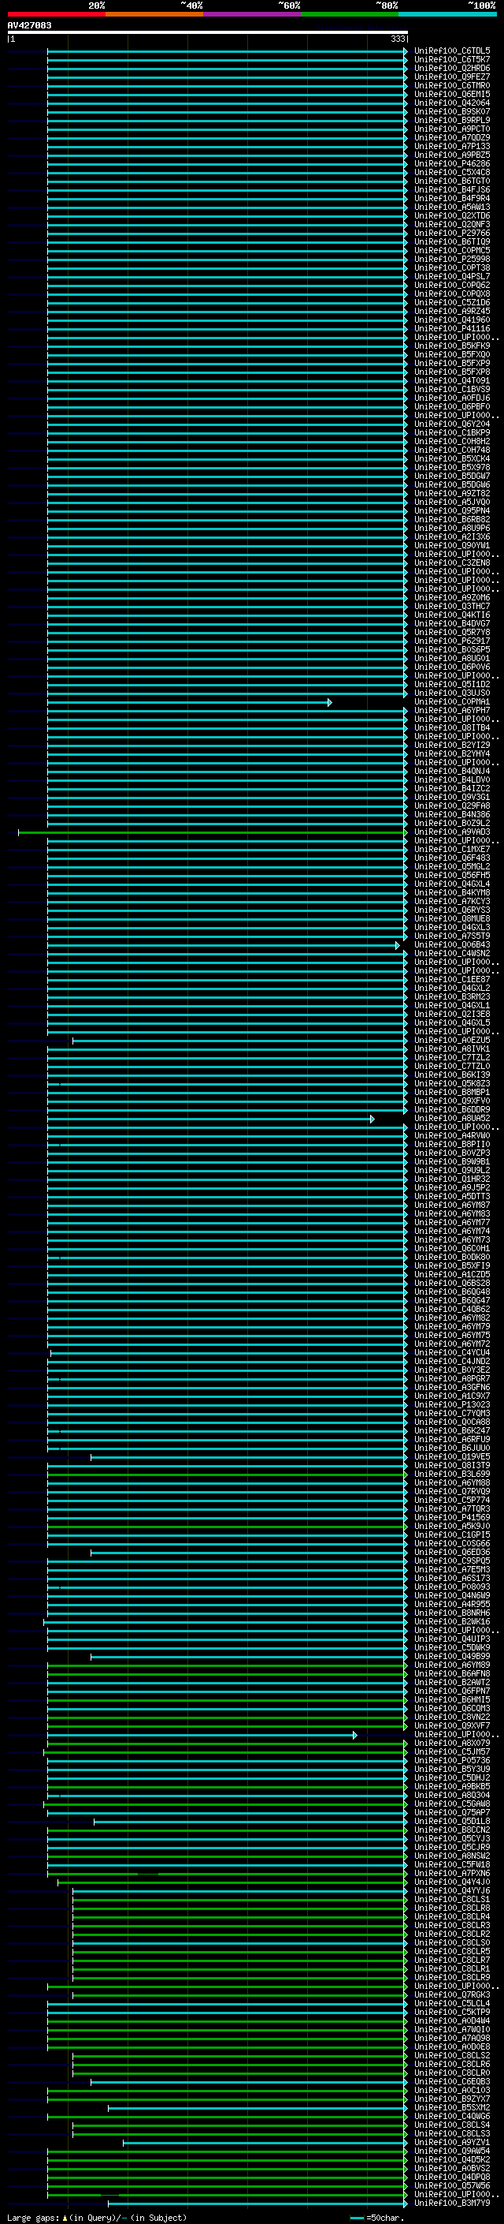Select hit UniRef100_B4FJS6
The width and height of the screenshot is (504, 2224).
451,189
